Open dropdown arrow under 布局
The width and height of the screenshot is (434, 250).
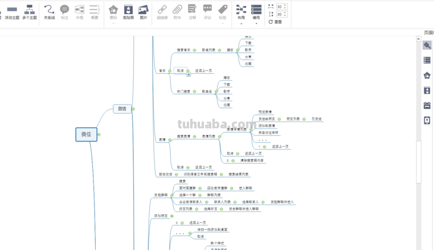(241, 24)
